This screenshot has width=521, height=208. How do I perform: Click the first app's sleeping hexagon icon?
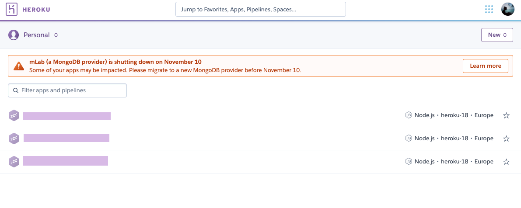click(14, 115)
